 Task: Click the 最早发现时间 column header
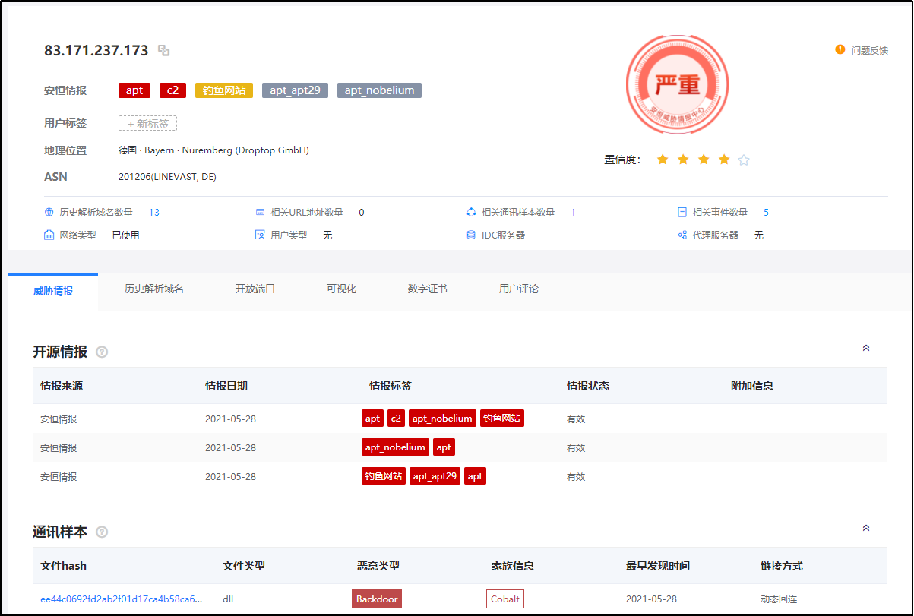658,566
